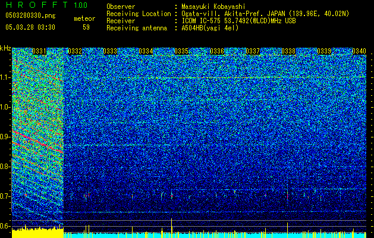This screenshot has width=374, height=238.
Task: Click the 0332 time marker
Action: pyautogui.click(x=75, y=51)
